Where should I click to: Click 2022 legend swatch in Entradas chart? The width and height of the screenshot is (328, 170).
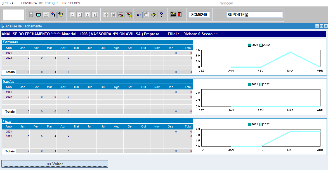pos(261,45)
